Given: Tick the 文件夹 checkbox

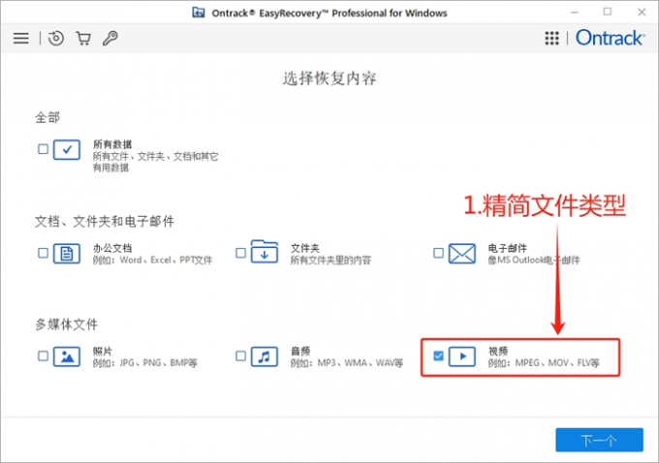Looking at the screenshot, I should point(240,253).
